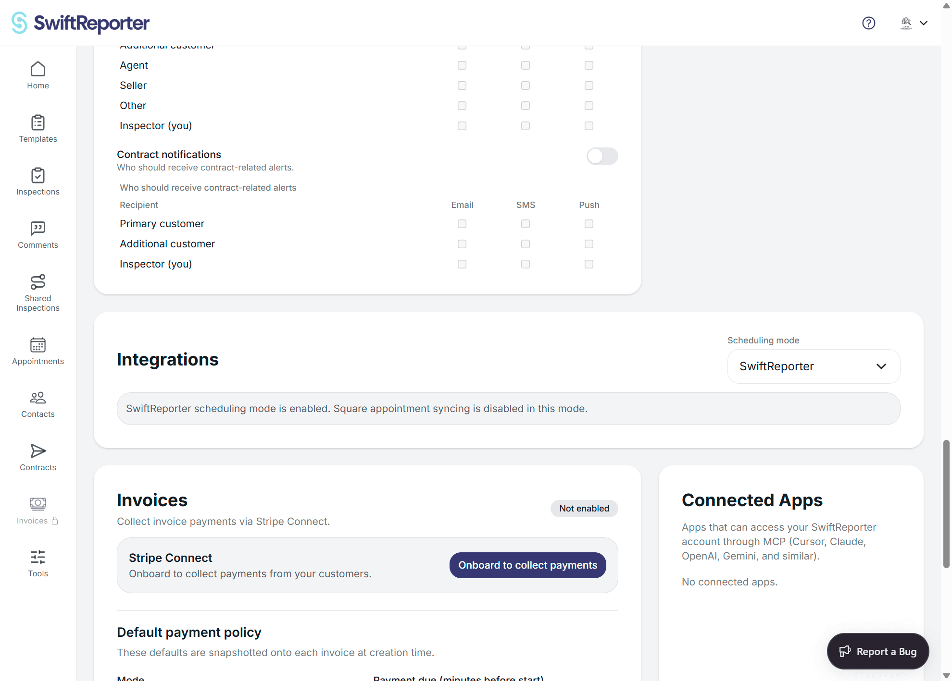Click the SwiftReporter logo

80,23
